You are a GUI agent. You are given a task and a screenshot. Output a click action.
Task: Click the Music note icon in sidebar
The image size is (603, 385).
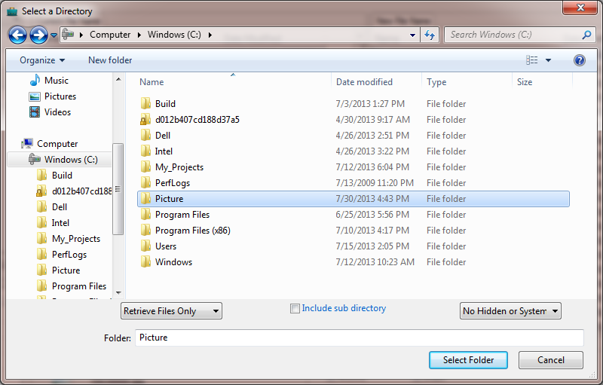pyautogui.click(x=35, y=80)
